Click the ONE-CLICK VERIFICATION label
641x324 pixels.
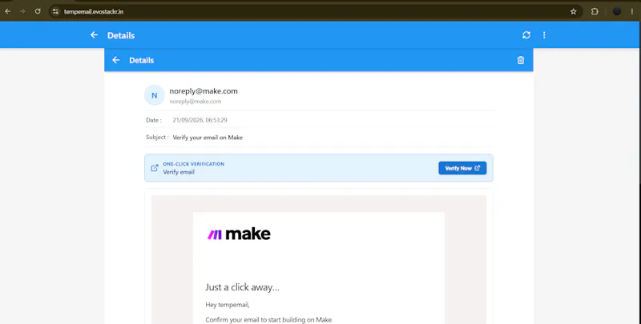194,164
